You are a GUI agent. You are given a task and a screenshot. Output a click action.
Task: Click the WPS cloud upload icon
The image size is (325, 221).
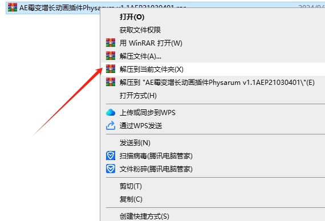click(x=111, y=112)
